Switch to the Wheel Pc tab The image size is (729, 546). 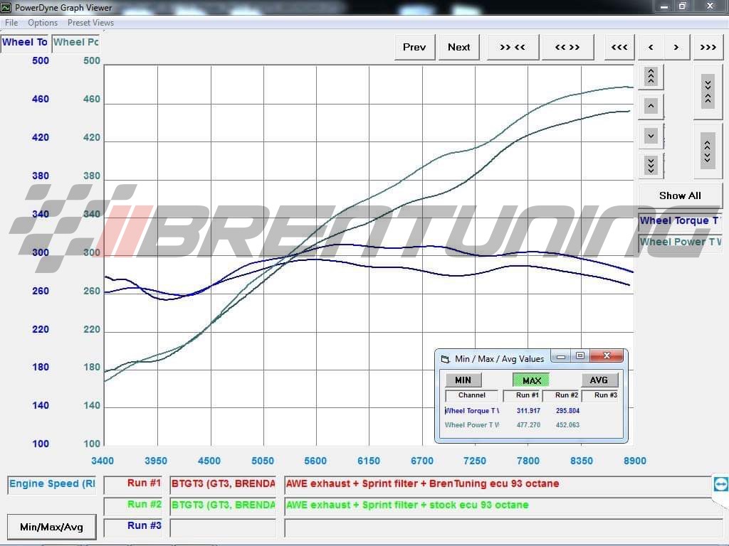point(75,42)
